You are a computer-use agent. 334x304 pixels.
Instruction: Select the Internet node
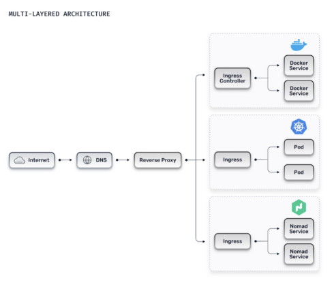[x=32, y=160]
